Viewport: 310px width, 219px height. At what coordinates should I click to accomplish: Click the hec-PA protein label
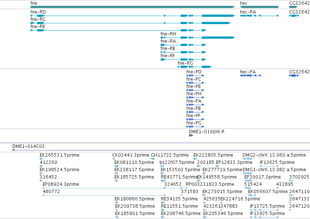click(248, 72)
